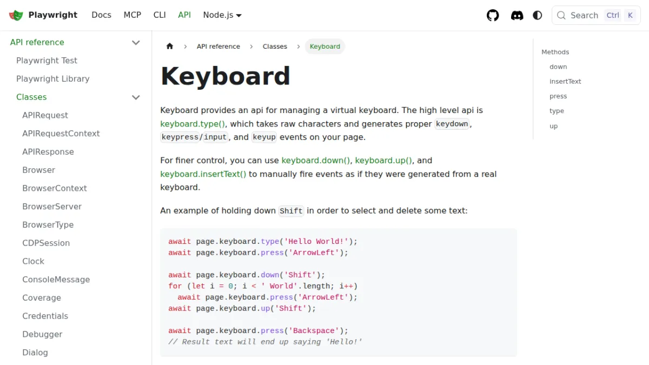
Task: Click API reference breadcrumb
Action: (x=218, y=47)
